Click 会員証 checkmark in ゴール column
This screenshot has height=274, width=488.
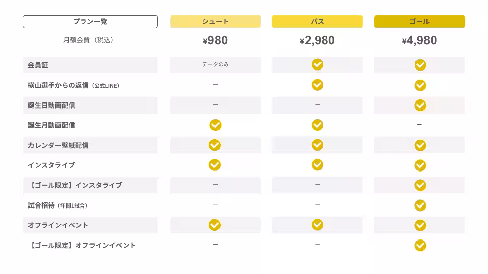420,65
